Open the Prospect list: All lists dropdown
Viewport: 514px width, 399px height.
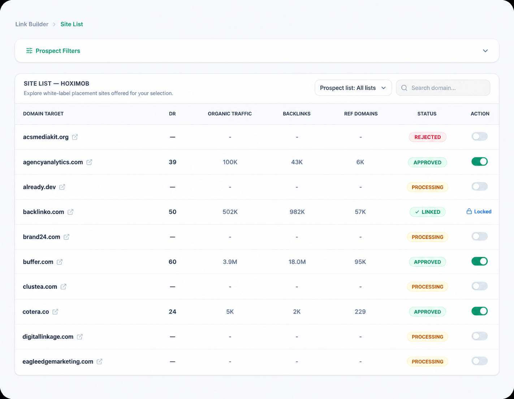[x=353, y=88]
